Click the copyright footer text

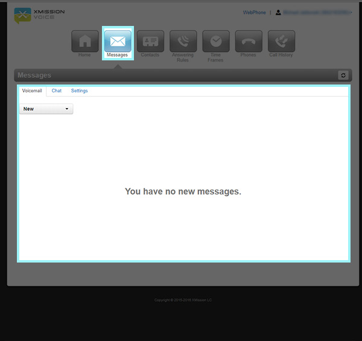[x=183, y=300]
